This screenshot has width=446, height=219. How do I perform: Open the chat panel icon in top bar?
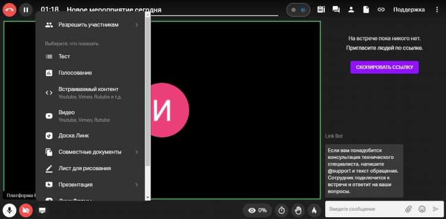coord(336,10)
